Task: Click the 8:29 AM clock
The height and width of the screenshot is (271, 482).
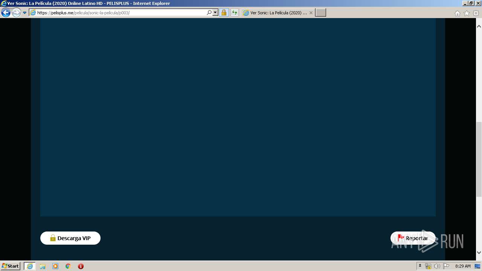Action: [x=463, y=266]
